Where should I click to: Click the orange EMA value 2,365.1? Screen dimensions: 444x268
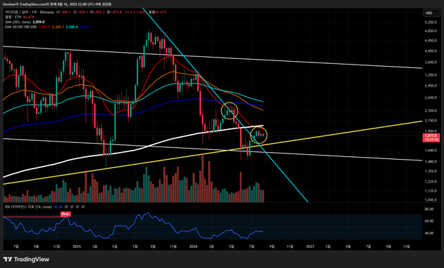(x=58, y=26)
